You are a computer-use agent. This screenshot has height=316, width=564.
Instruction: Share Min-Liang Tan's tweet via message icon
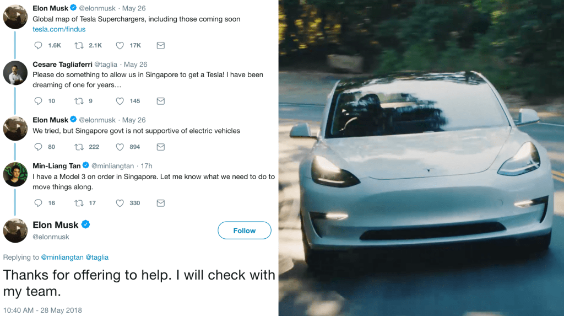[x=161, y=203]
